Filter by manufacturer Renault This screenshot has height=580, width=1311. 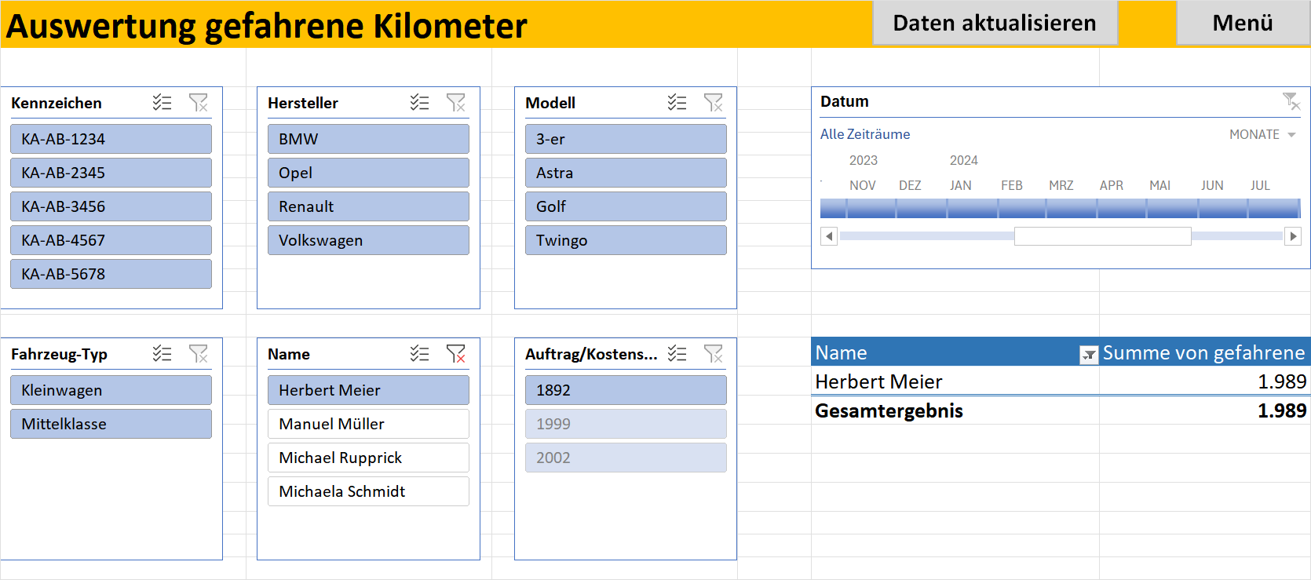pyautogui.click(x=368, y=206)
